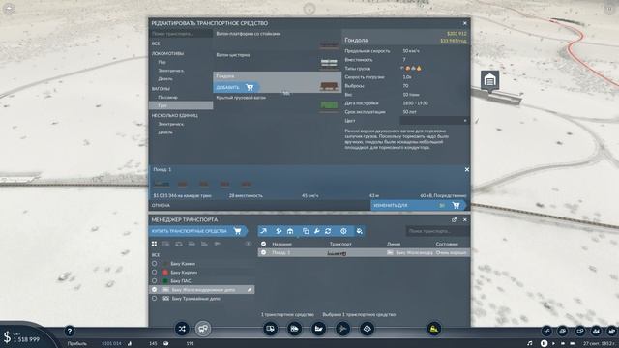Open the music note settings icon

click(x=530, y=343)
